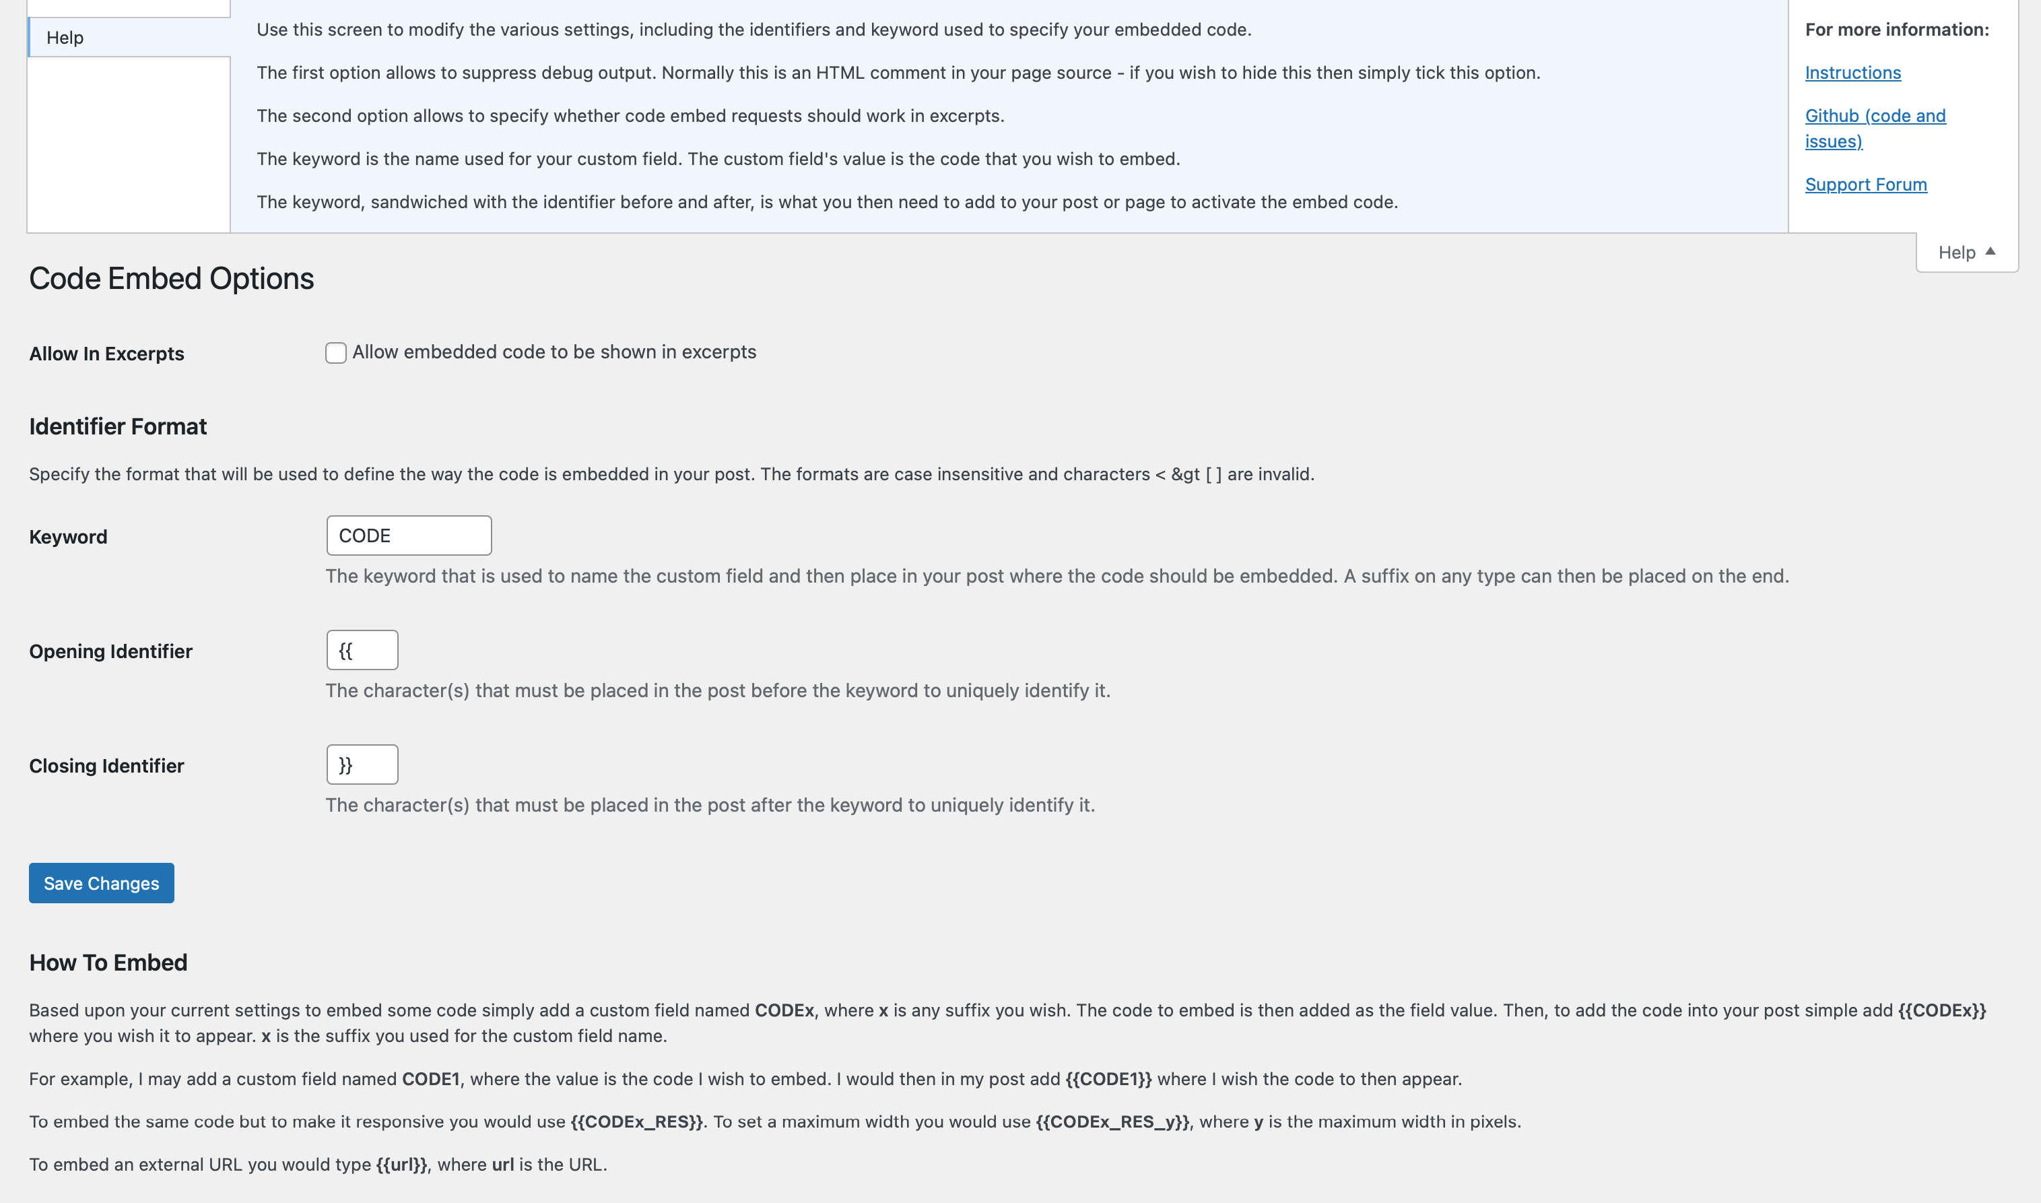This screenshot has width=2041, height=1203.
Task: Enable Allow embedded code in excerpts
Action: tap(335, 351)
